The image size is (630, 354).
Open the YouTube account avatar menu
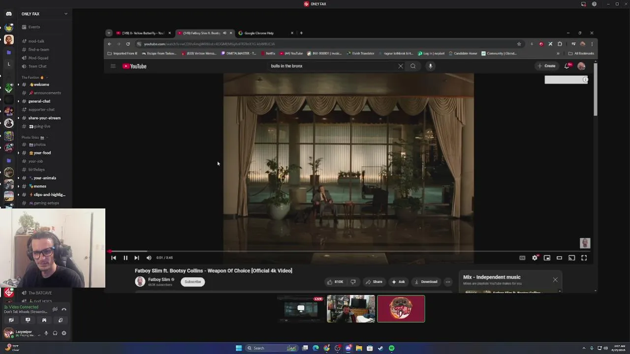pyautogui.click(x=581, y=66)
